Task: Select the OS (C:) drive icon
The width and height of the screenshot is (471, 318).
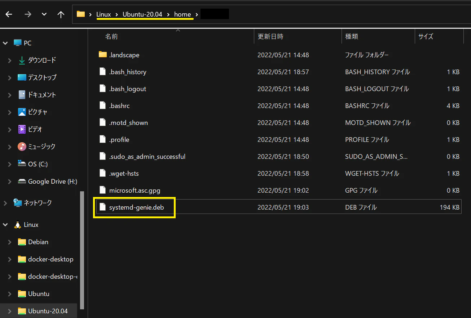Action: 22,164
